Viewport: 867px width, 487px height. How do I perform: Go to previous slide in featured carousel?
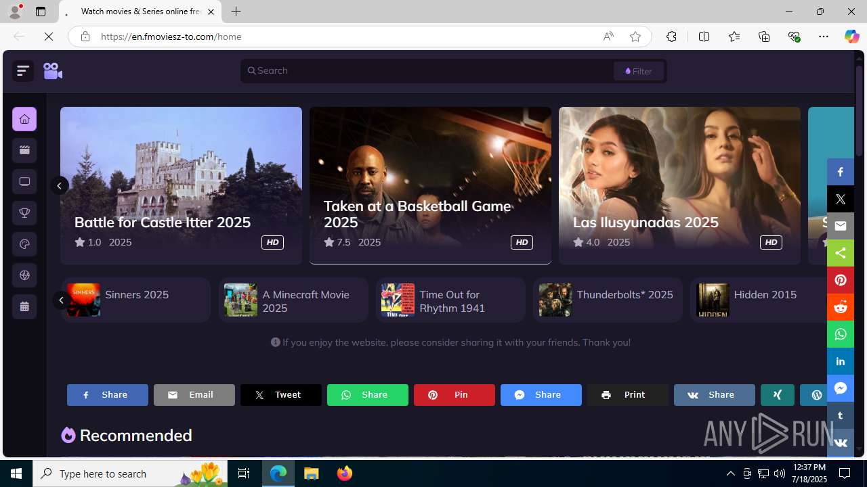click(x=60, y=185)
